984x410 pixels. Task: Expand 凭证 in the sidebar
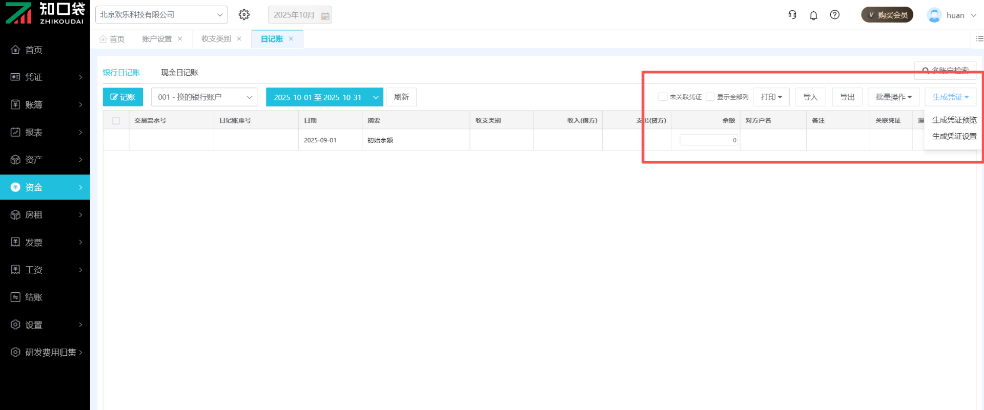coord(45,77)
